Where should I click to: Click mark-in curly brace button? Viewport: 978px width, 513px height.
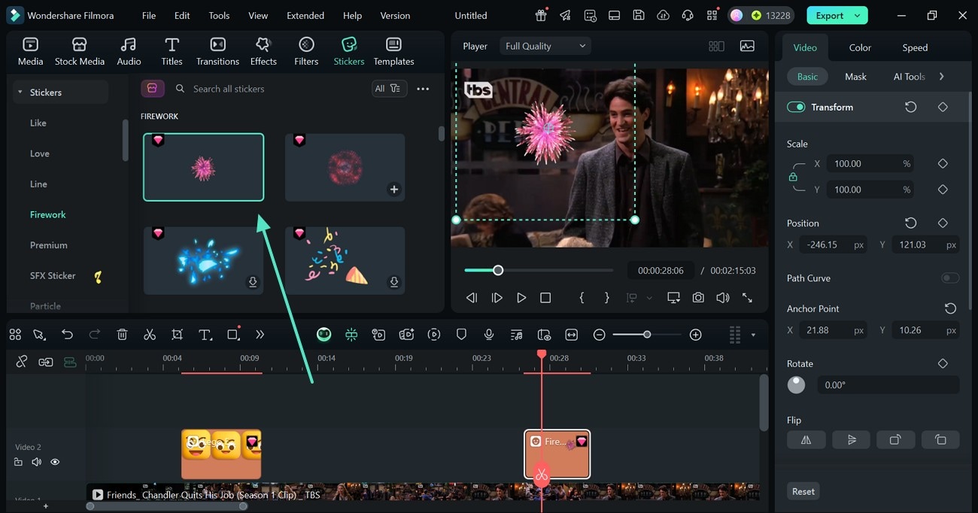[582, 298]
